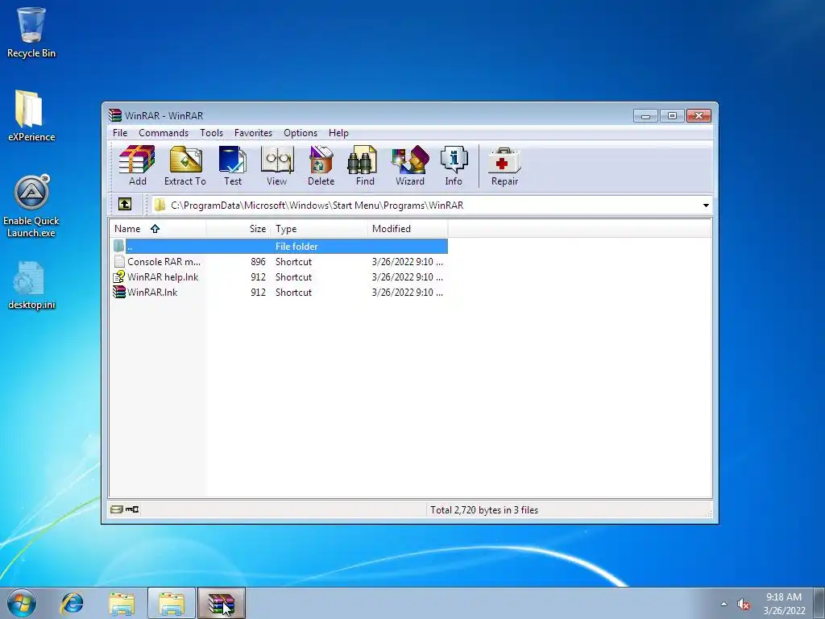Open the Find binoculars icon
Viewport: 825px width, 619px height.
(x=365, y=166)
